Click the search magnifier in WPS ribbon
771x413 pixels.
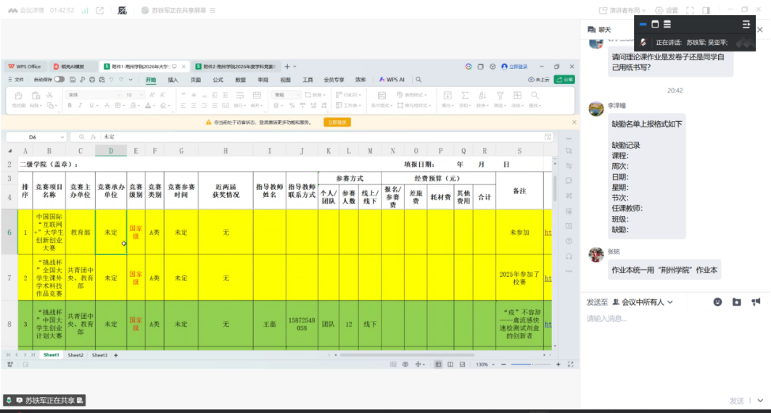click(419, 80)
